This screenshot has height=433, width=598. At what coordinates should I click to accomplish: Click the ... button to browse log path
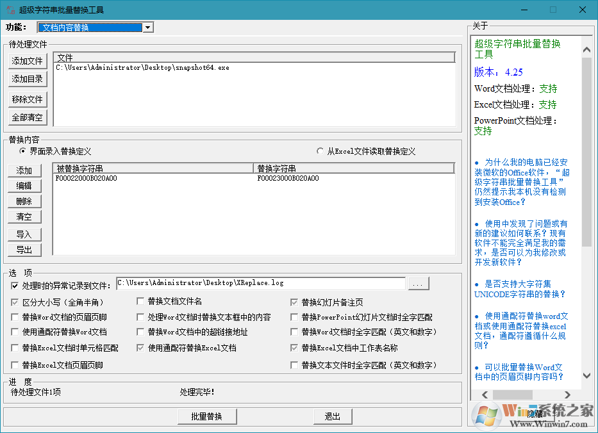pyautogui.click(x=419, y=283)
